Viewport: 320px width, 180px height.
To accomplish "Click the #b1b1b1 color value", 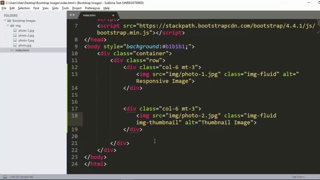I will pyautogui.click(x=173, y=46).
